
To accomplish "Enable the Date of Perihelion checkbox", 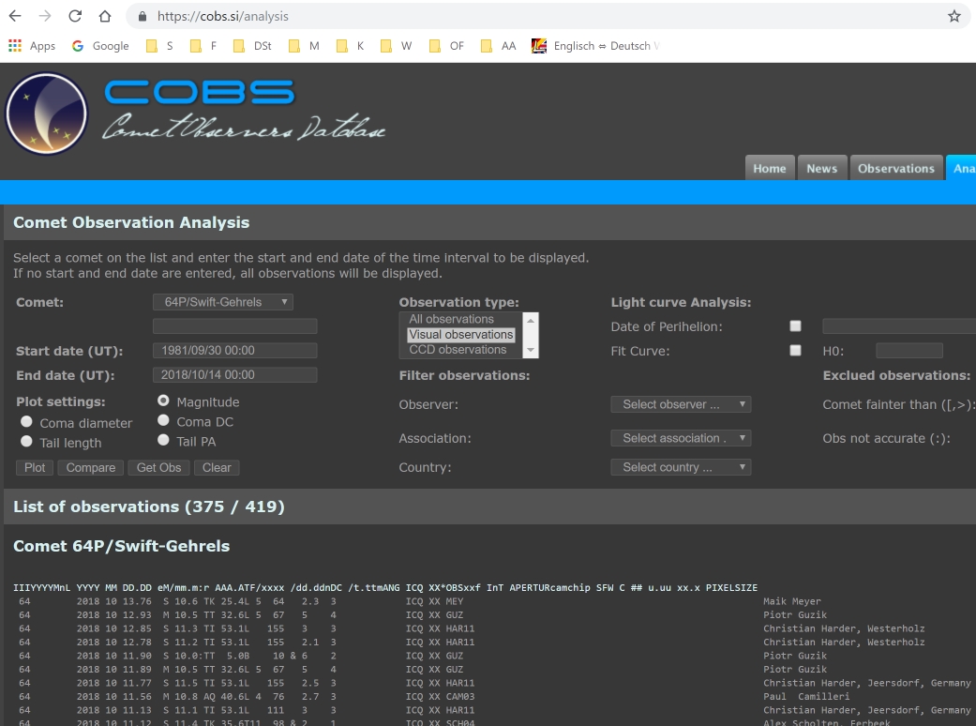I will click(x=795, y=325).
